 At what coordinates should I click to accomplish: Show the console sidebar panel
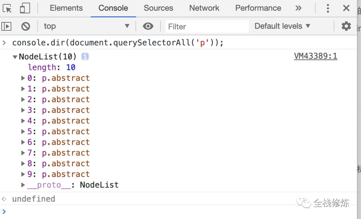coord(6,26)
